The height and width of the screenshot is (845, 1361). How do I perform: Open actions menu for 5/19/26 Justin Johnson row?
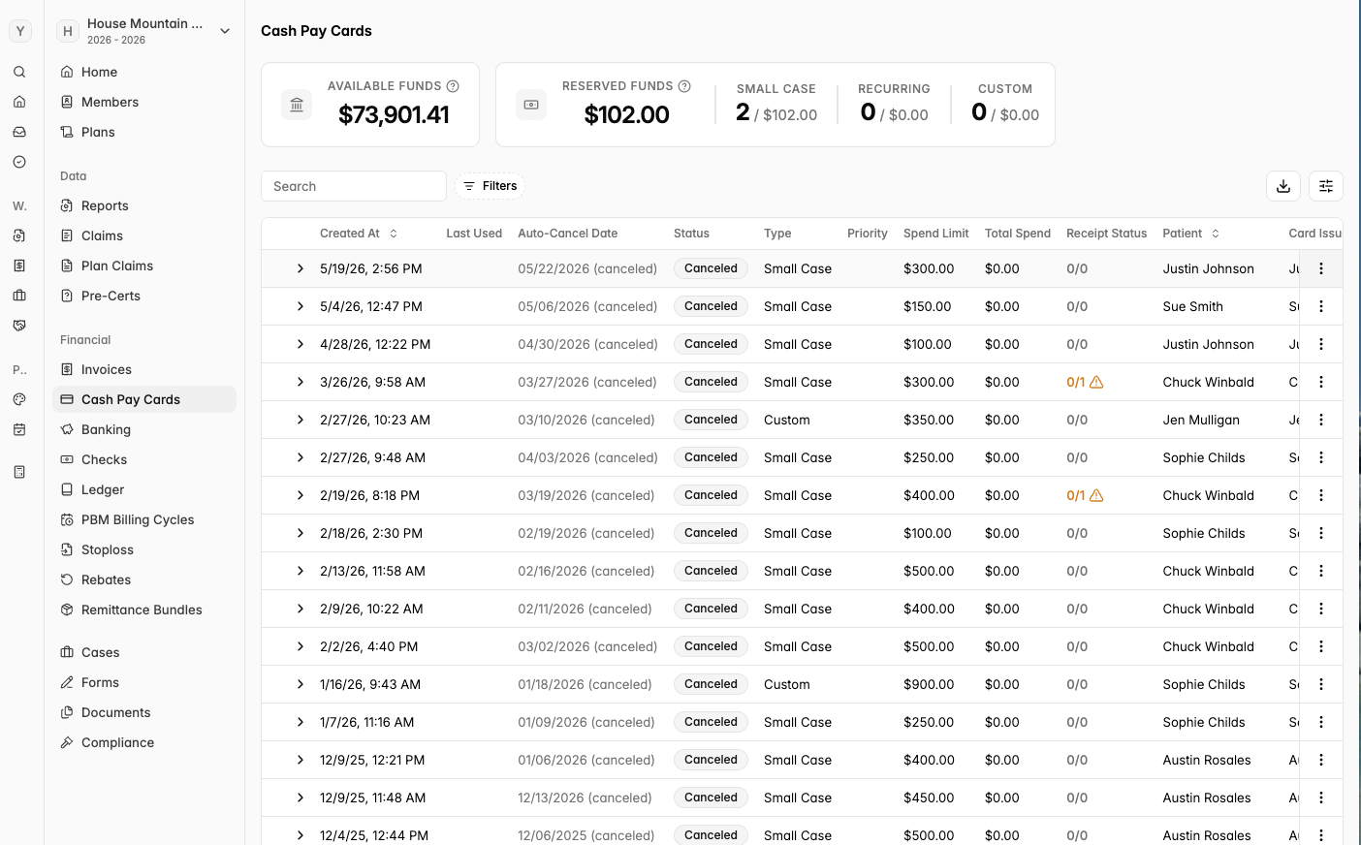tap(1321, 268)
